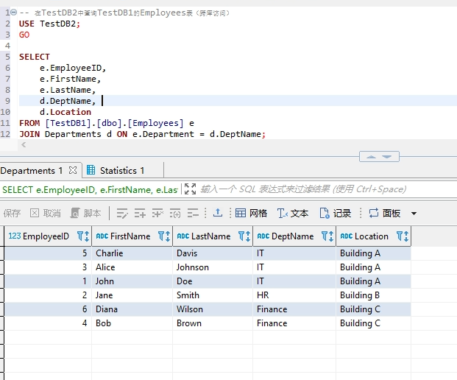Close the Departments 1 result tab
The width and height of the screenshot is (457, 380).
point(73,170)
